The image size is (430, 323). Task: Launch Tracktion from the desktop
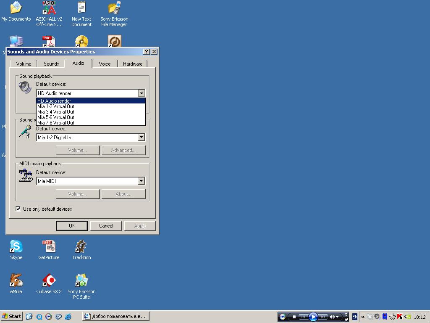tap(81, 250)
